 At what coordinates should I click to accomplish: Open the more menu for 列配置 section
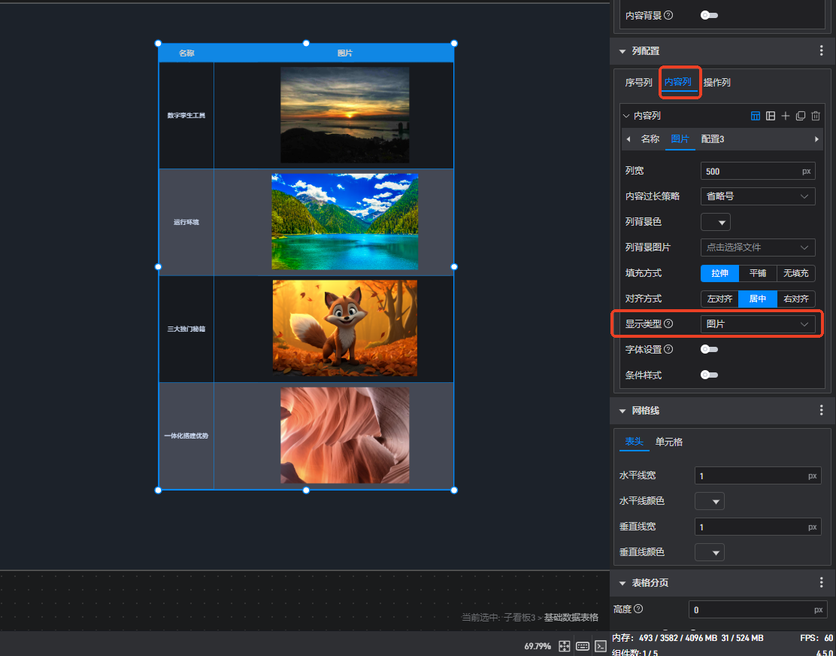[821, 50]
